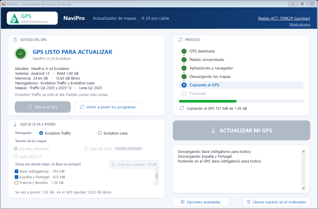This screenshot has height=209, width=318.
Task: Click the 'Navegadores: Evolution Traffic y Evolution Luna' line
Action: pyautogui.click(x=55, y=83)
